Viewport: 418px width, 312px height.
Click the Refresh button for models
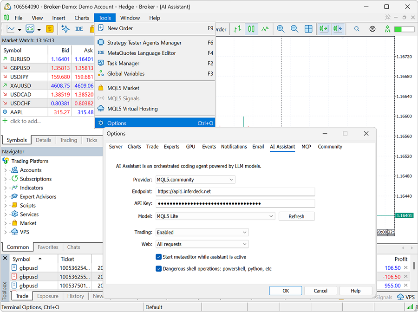click(x=296, y=216)
